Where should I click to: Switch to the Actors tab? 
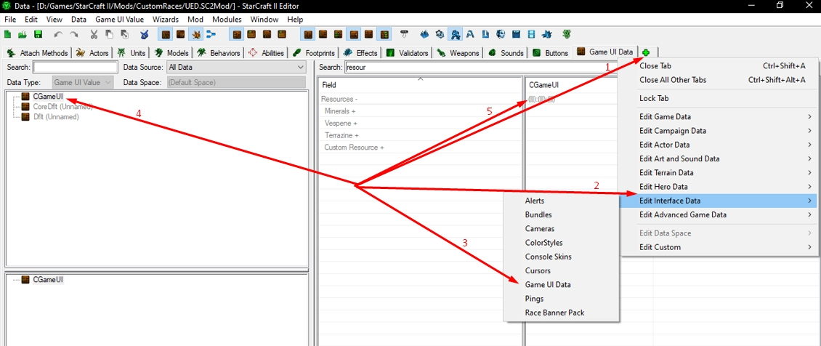coord(92,53)
